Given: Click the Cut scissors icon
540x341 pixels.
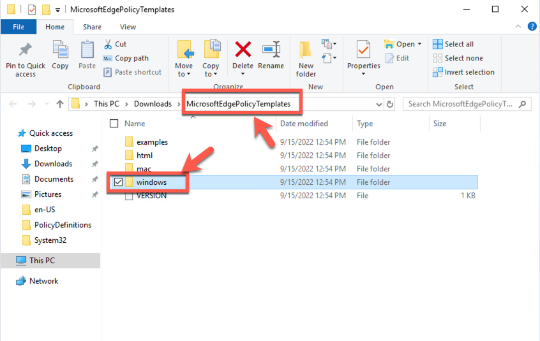Looking at the screenshot, I should [109, 44].
